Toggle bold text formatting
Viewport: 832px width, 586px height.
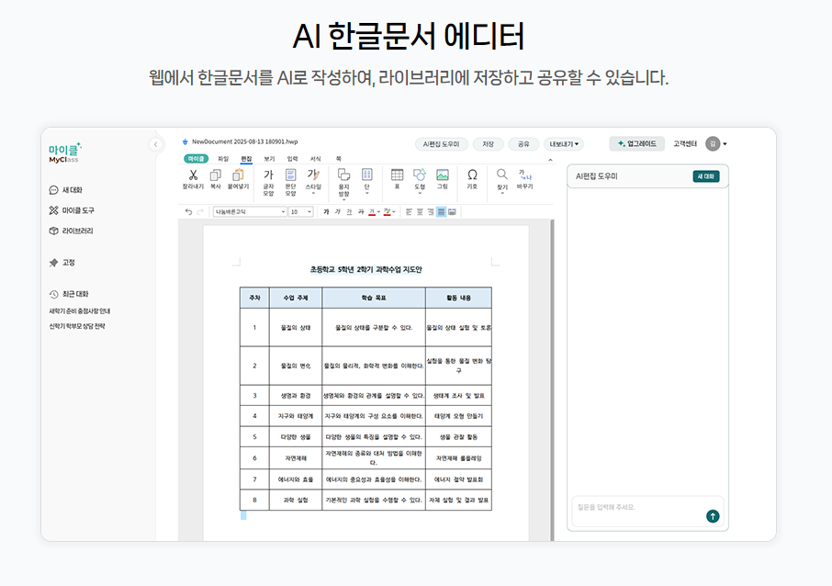[x=325, y=212]
